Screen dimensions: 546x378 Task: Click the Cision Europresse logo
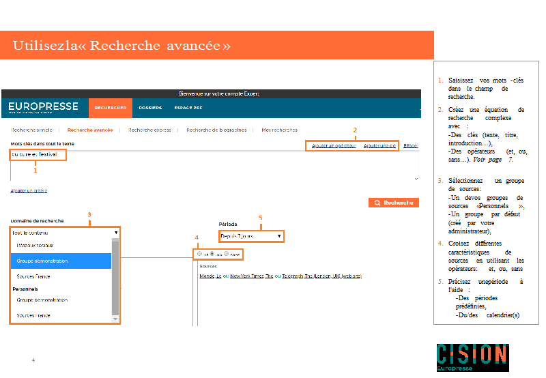click(472, 358)
